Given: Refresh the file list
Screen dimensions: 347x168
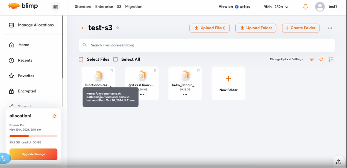Looking at the screenshot, I should tap(321, 59).
